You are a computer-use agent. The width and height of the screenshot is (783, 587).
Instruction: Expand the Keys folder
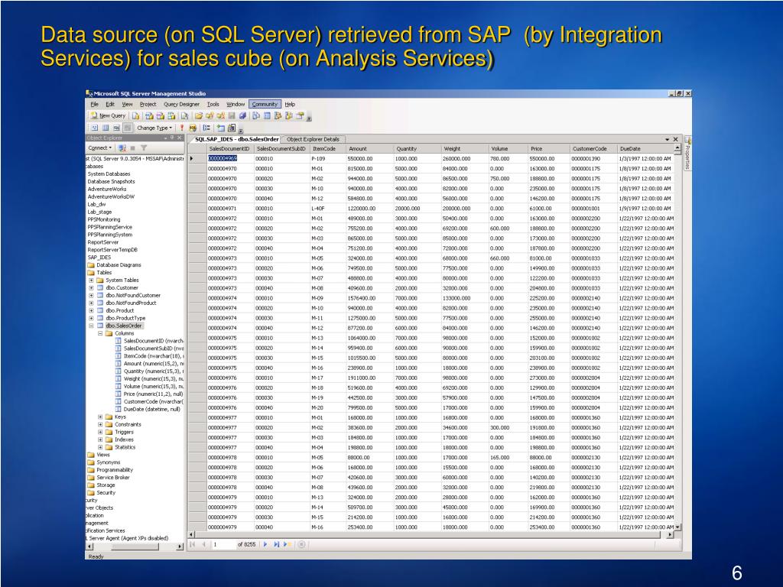100,417
